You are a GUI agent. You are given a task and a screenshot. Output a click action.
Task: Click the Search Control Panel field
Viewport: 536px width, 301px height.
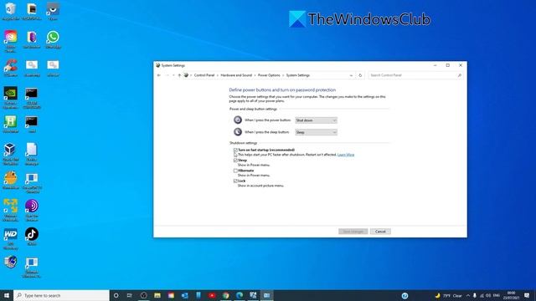coord(415,75)
